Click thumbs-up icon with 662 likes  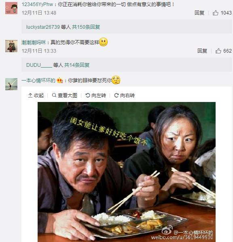(x=218, y=51)
